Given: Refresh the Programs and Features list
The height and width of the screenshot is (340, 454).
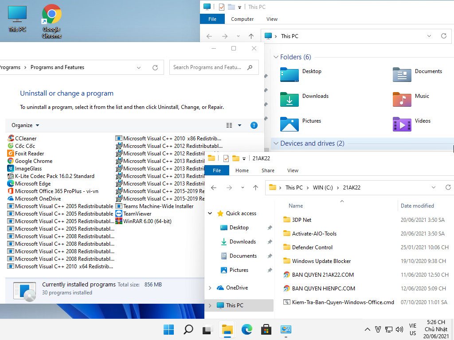Looking at the screenshot, I should [155, 67].
